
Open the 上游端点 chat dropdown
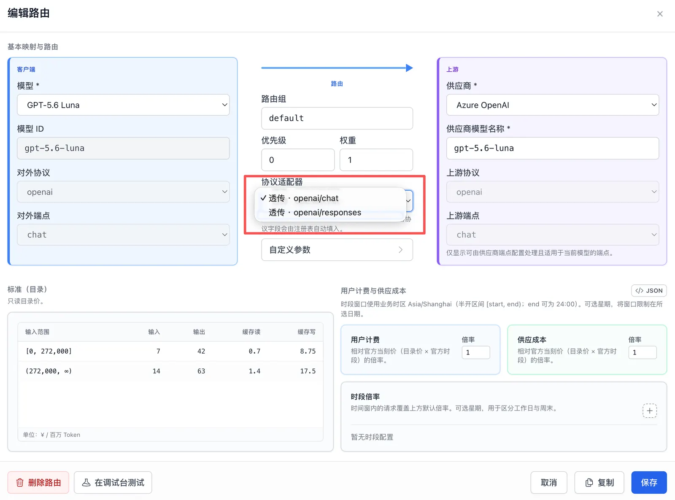pyautogui.click(x=553, y=235)
